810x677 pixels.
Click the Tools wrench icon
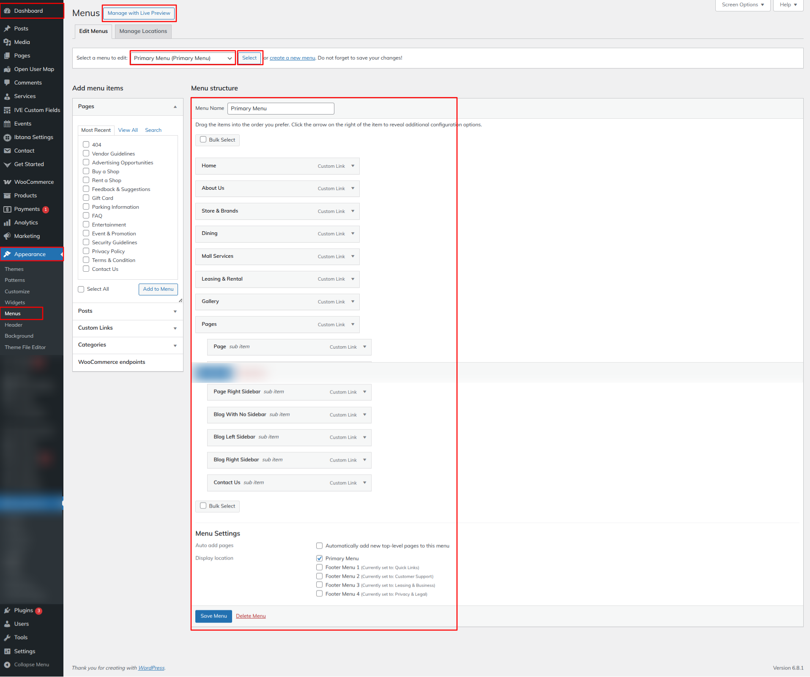[x=7, y=638]
